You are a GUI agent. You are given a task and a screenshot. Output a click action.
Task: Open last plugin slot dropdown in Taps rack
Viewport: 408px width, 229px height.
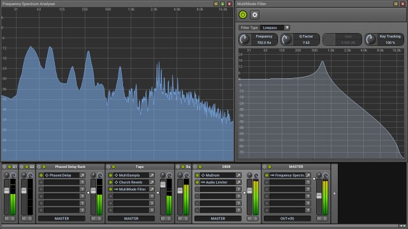pos(152,211)
